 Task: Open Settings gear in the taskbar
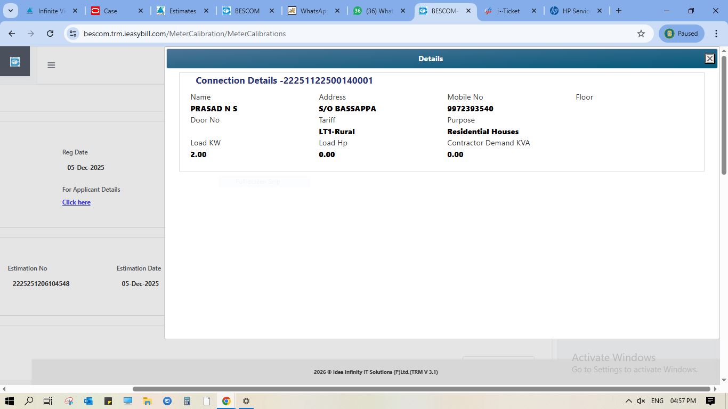pos(246,401)
